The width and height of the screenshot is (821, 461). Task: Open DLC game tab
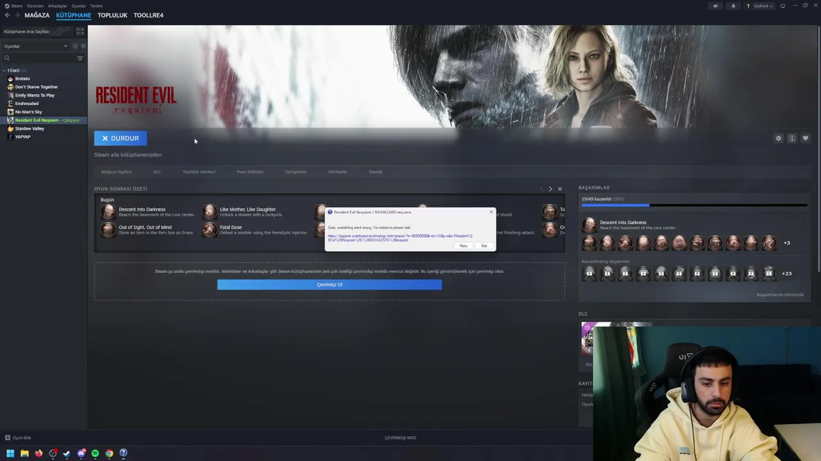157,172
